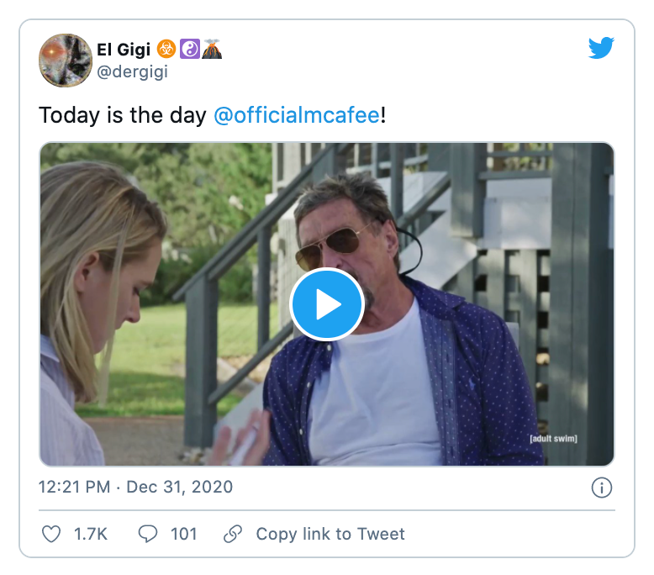The image size is (654, 575).
Task: Click the yin-yang emoji in display name
Action: pyautogui.click(x=188, y=50)
